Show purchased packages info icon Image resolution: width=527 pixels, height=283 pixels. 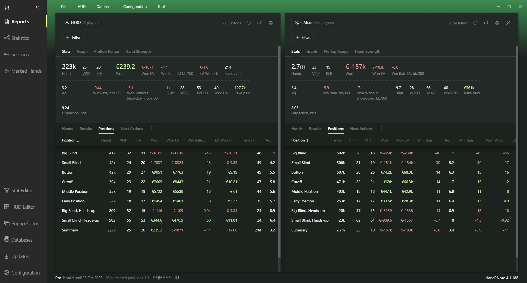point(147,278)
